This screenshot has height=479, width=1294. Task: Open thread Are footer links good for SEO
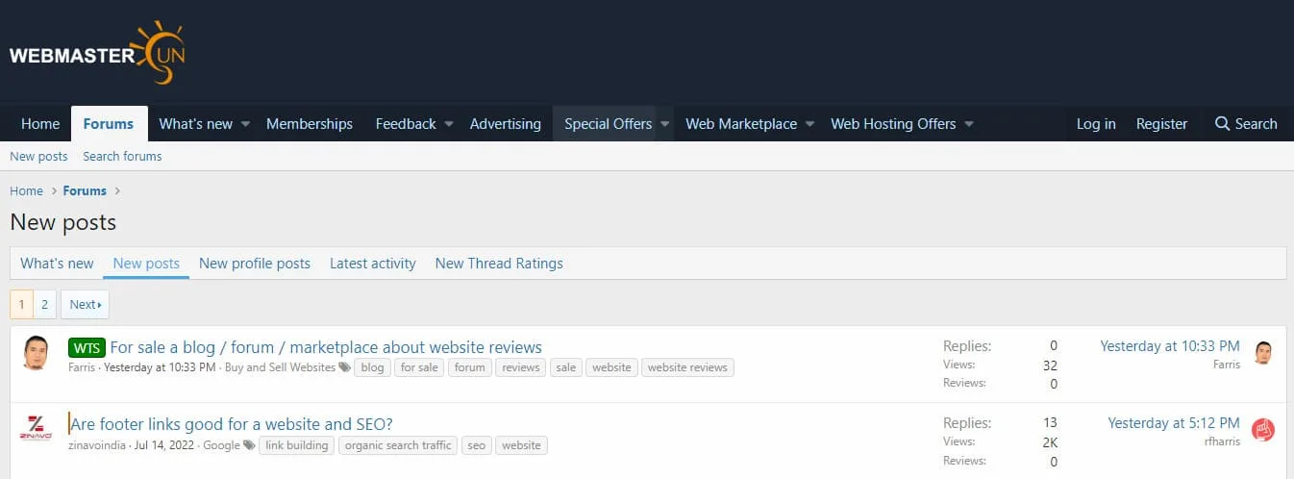[232, 424]
